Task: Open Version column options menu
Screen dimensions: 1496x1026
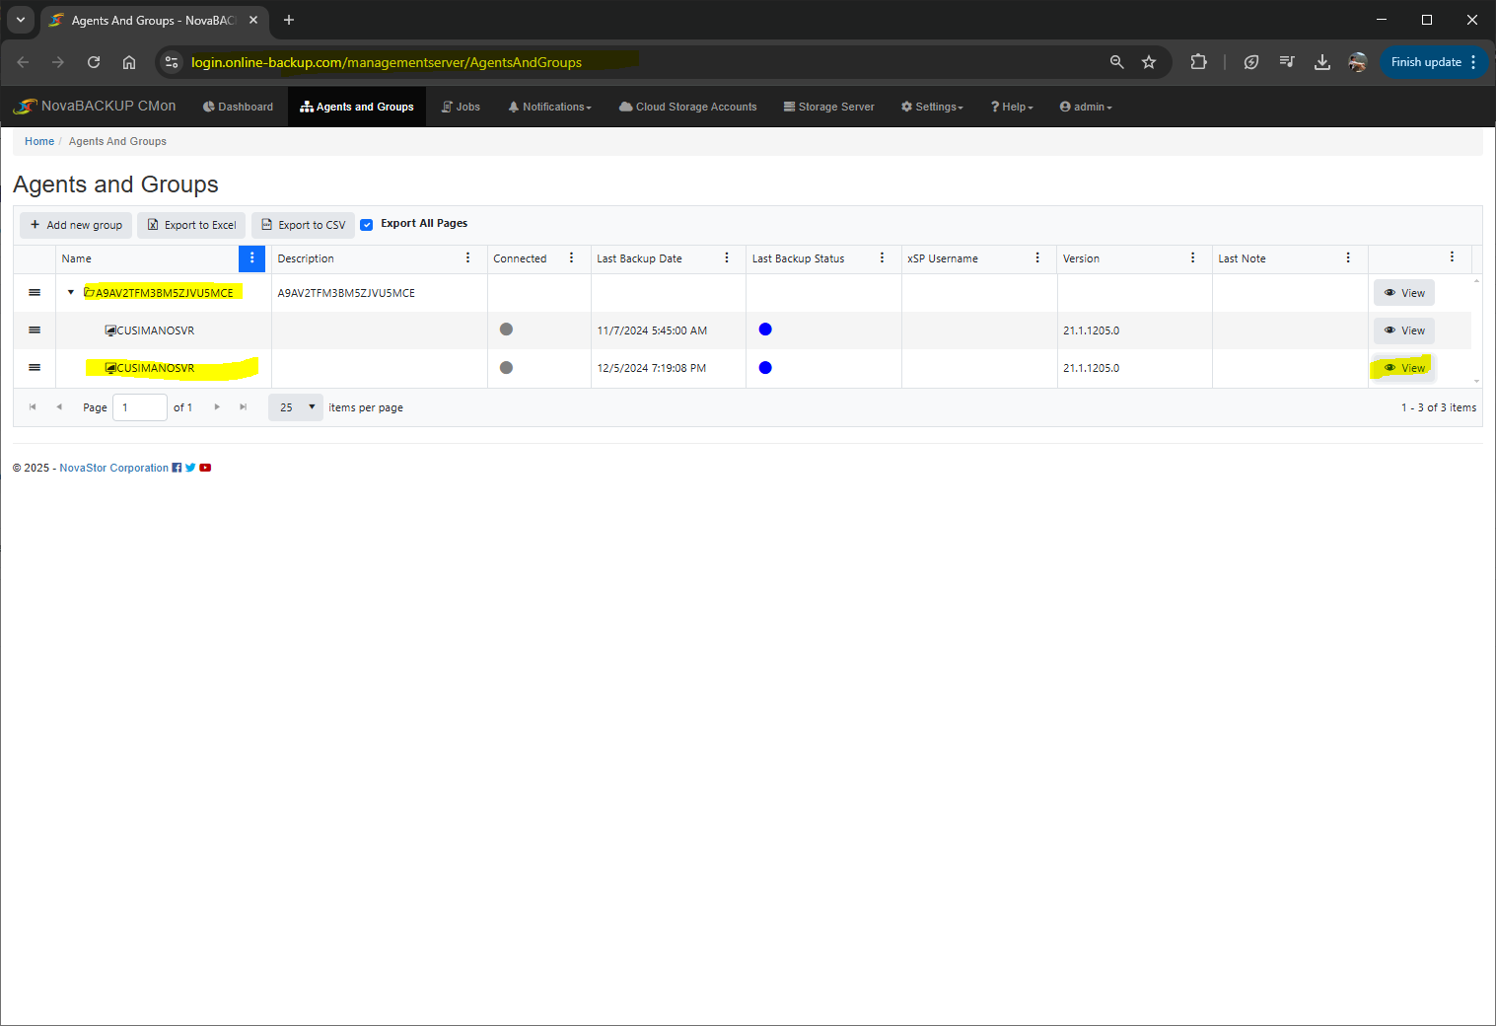Action: (x=1192, y=257)
